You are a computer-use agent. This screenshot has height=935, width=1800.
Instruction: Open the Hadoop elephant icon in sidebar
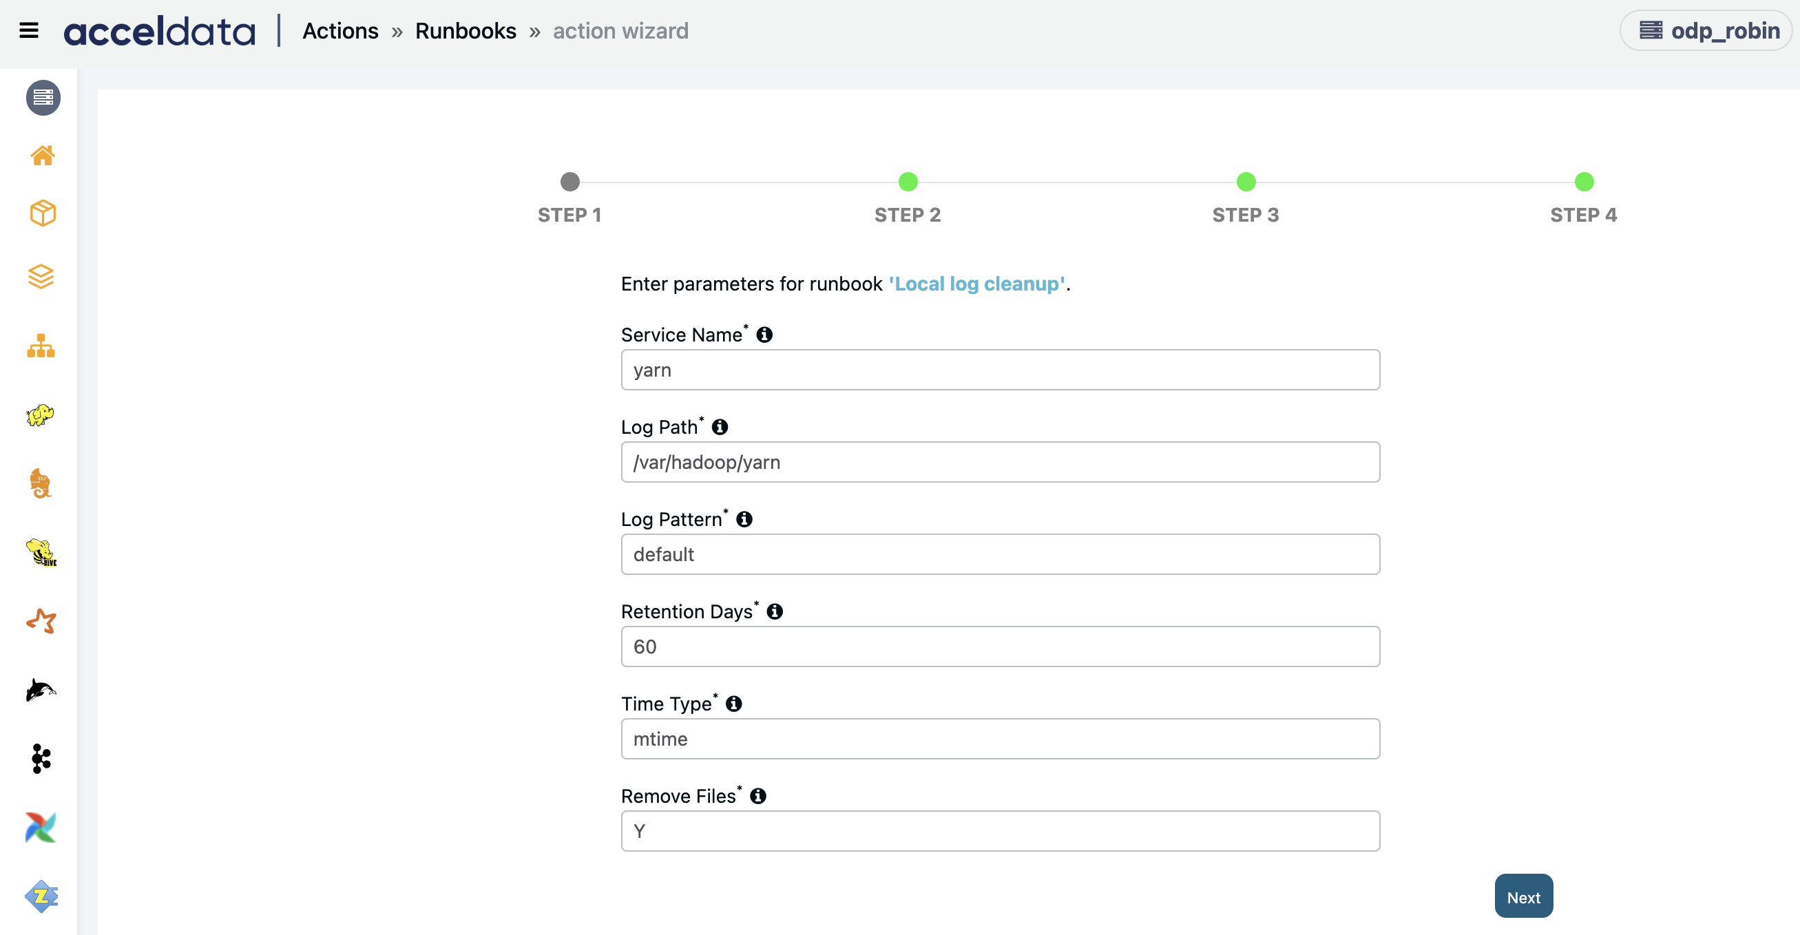pyautogui.click(x=41, y=414)
